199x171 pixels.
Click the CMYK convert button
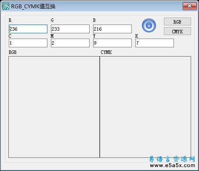pos(177,31)
